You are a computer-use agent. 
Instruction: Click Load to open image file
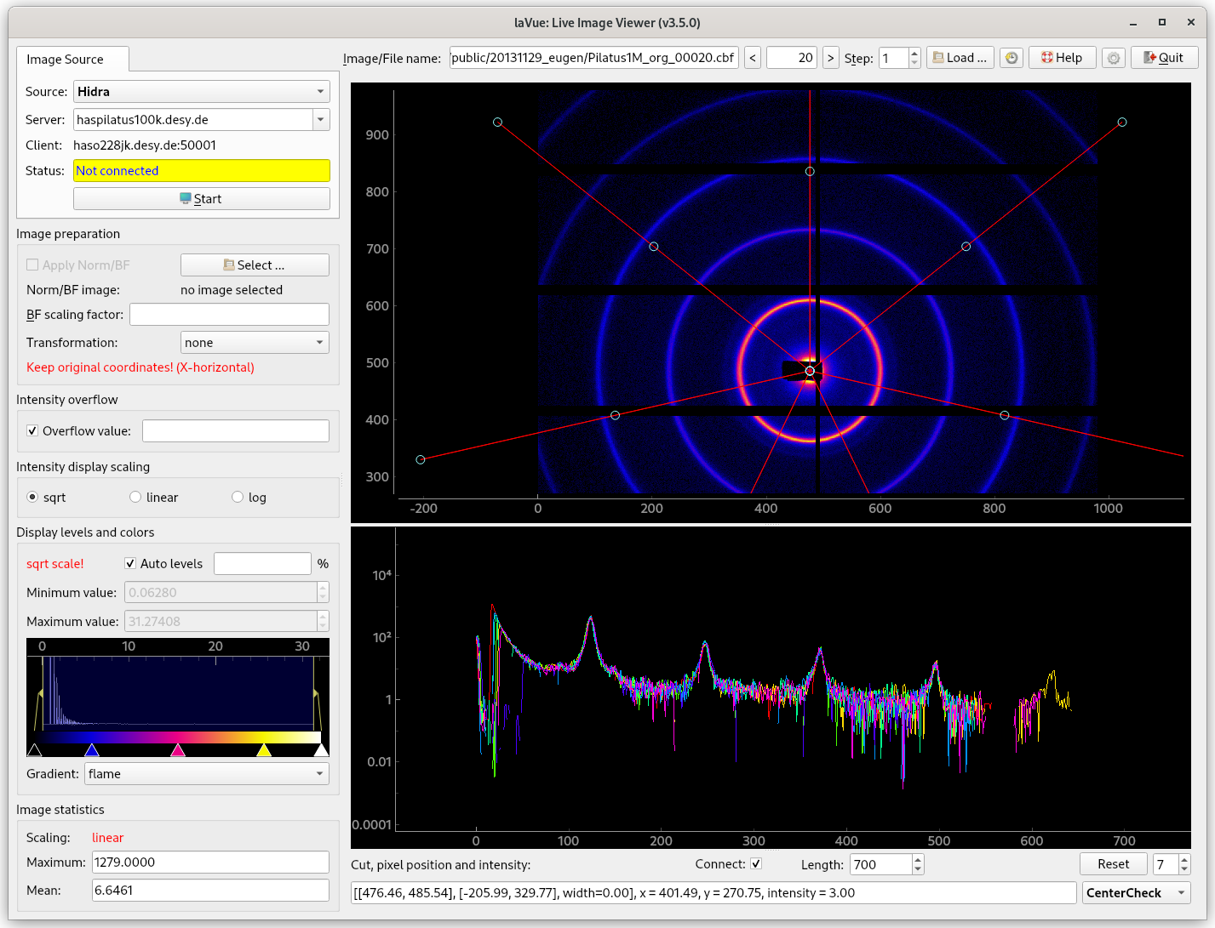coord(960,58)
